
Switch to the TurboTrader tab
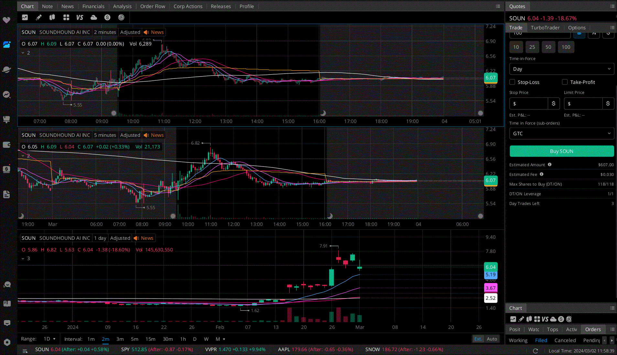(x=545, y=27)
